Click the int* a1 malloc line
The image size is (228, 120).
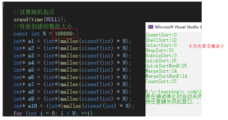click(72, 41)
